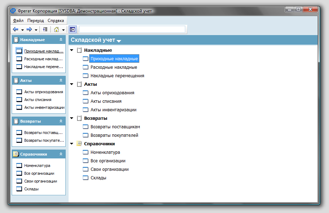Click Номенклатура link in sidebar
The width and height of the screenshot is (329, 213).
[37, 166]
